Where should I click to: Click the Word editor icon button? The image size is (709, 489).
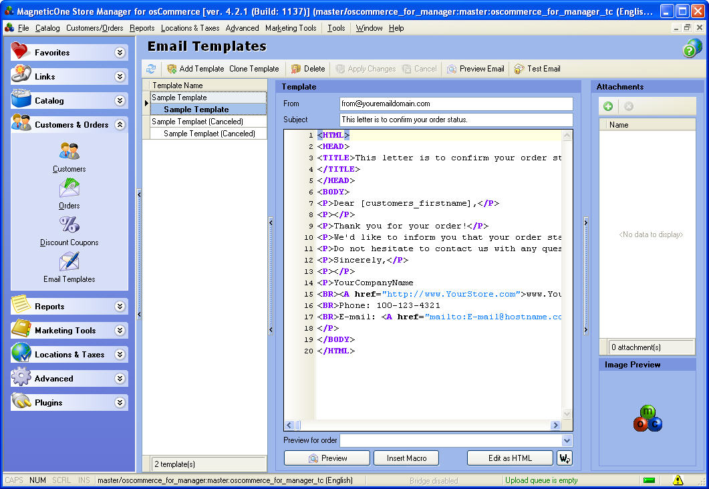tap(564, 458)
